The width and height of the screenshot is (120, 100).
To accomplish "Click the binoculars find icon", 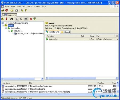I will tap(12, 19).
